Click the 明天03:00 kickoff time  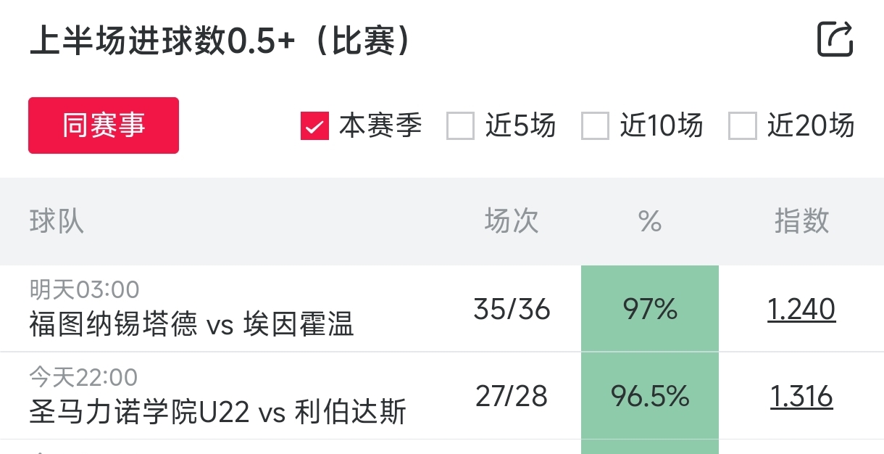click(x=84, y=290)
